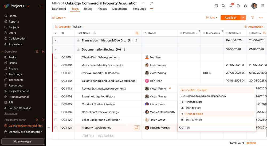
Task: Open the apps grid icon
Action: pos(262,6)
